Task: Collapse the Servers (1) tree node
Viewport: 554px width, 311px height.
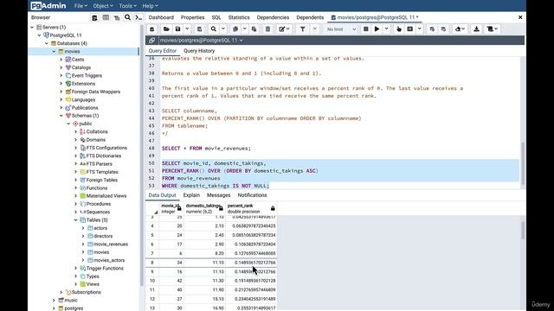Action: (x=32, y=27)
